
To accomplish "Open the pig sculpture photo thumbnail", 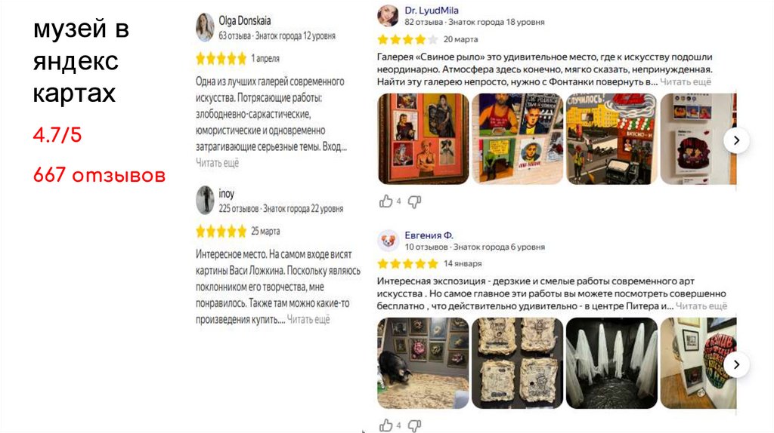I will point(423,363).
